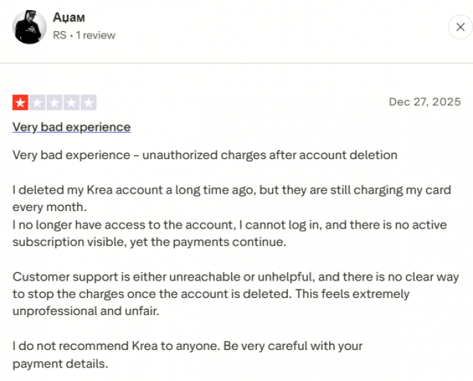Open the reviewer name Aцам profile
This screenshot has height=381, width=473.
tap(69, 18)
